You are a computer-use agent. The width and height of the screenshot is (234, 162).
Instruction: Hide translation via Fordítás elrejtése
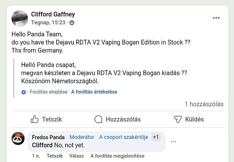click(48, 92)
